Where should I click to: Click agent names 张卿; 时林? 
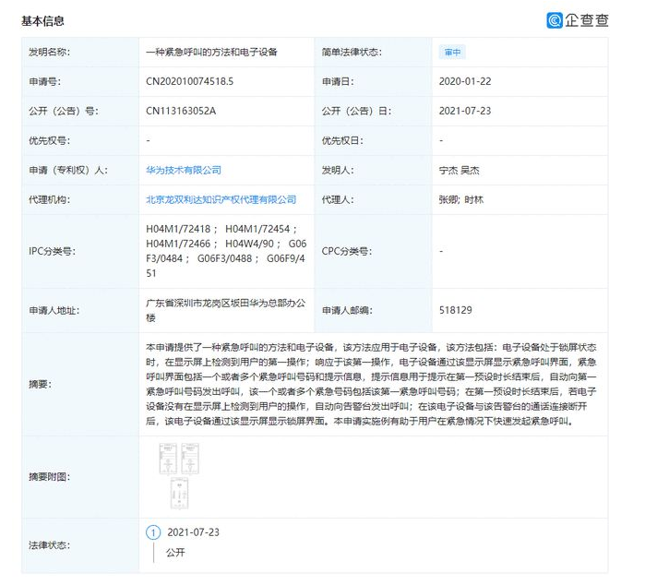(461, 199)
